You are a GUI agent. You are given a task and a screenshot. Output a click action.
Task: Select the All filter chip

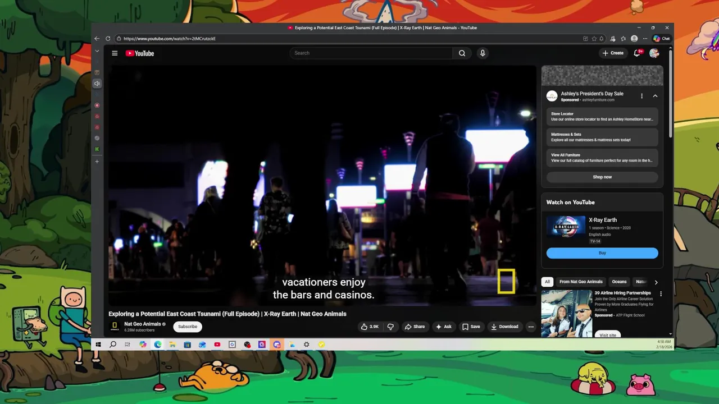tap(547, 282)
